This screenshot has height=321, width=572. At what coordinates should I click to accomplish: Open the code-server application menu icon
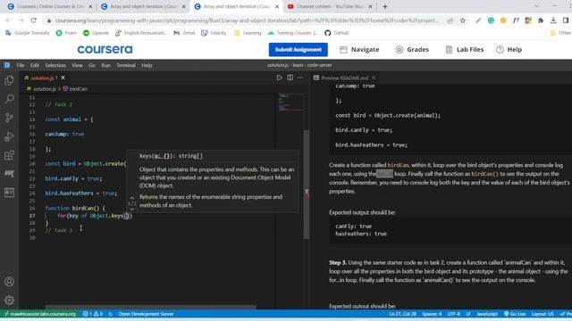click(7, 65)
